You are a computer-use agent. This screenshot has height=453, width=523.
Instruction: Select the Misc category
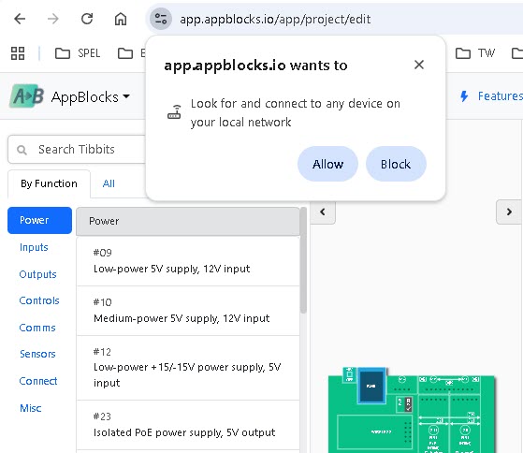click(30, 408)
